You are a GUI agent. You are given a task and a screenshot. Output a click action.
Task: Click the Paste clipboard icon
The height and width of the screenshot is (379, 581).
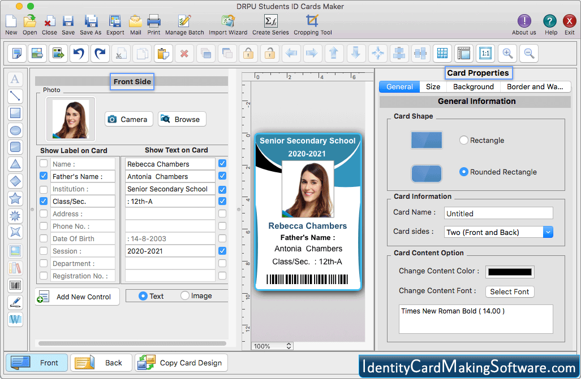(x=163, y=53)
